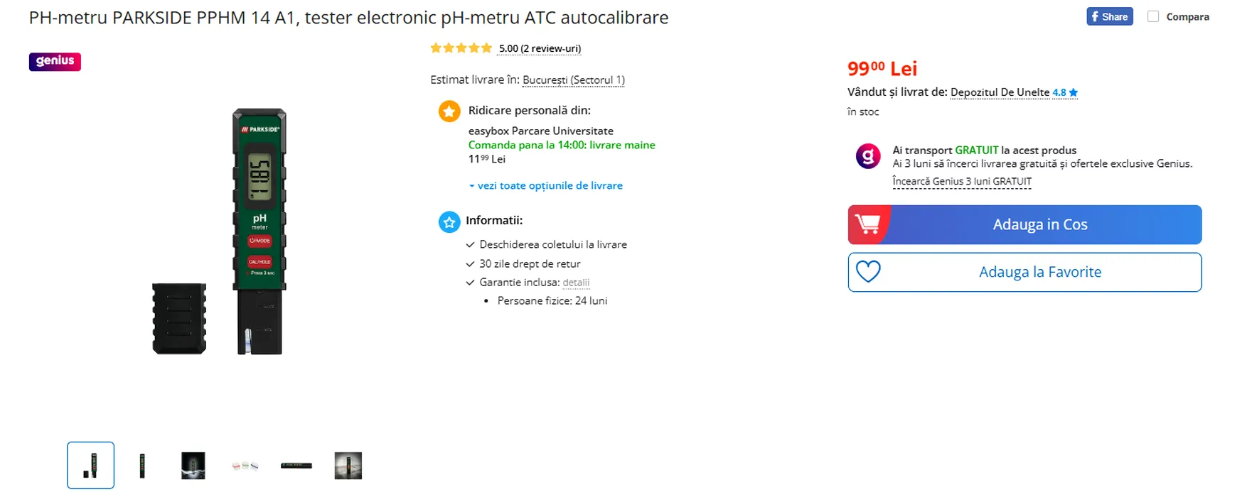Click the heart icon on Adauga la Favorite
Screen dimensions: 1247x497
coord(868,272)
